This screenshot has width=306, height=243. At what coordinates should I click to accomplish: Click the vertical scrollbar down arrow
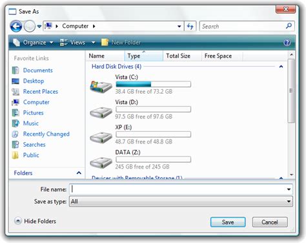[292, 174]
